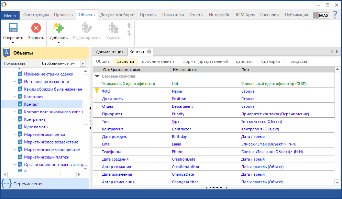Click the Перечисления curly braces icon
The width and height of the screenshot is (342, 199).
7,184
